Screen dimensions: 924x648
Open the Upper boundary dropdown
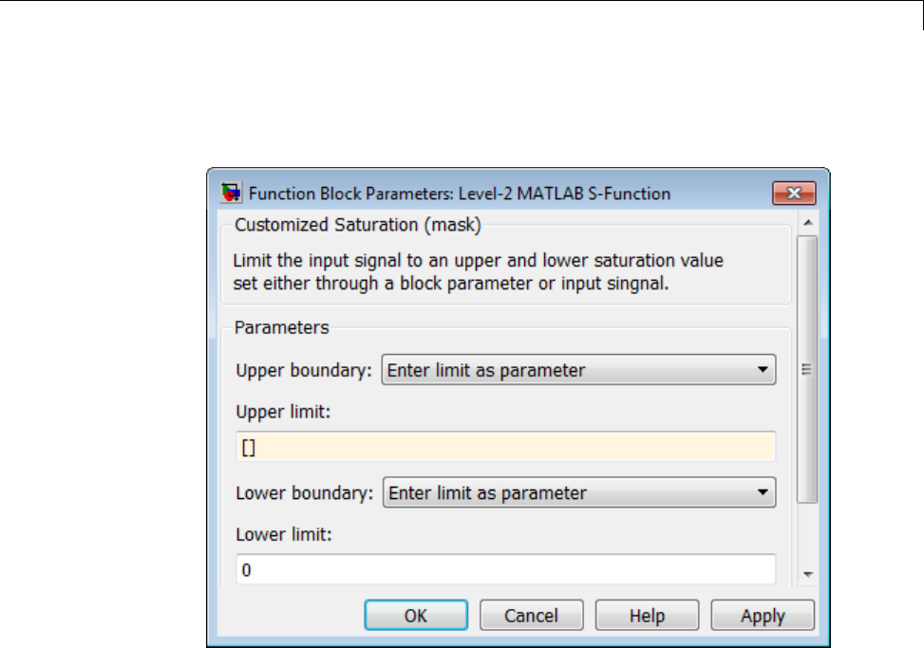point(578,370)
